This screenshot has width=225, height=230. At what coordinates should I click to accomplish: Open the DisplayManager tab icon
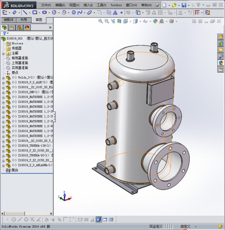coord(27,27)
